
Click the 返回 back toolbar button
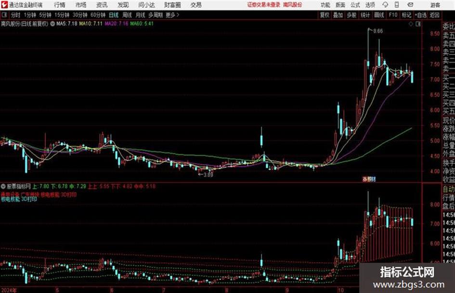coord(434,15)
